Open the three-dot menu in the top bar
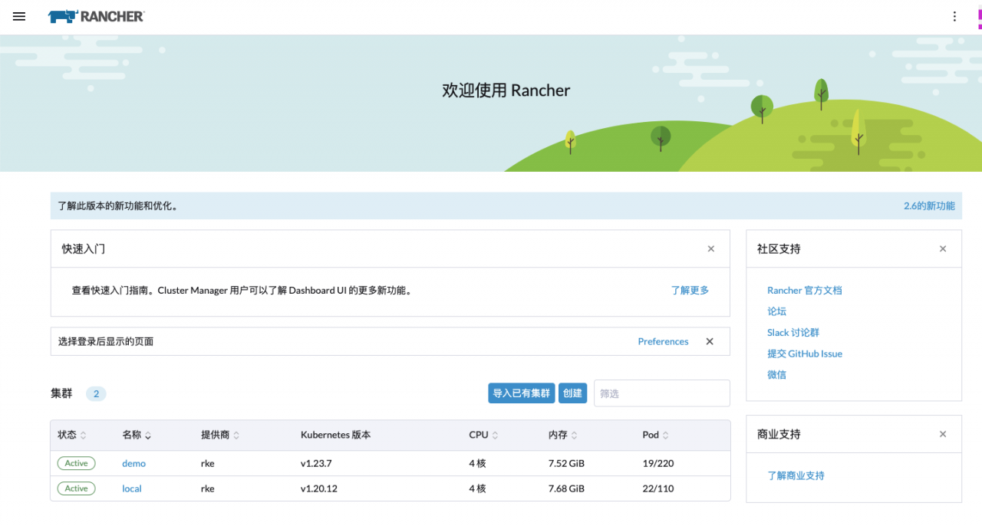 click(954, 16)
